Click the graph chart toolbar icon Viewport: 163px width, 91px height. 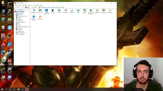[x=28, y=7]
